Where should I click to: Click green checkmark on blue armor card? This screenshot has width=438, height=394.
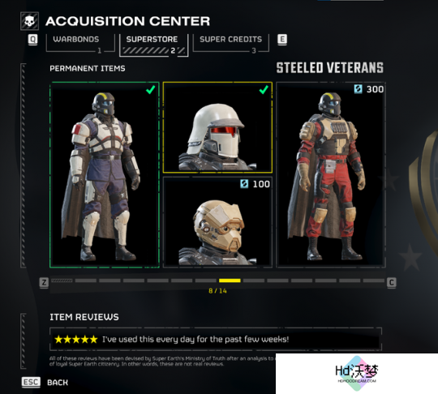tap(151, 90)
